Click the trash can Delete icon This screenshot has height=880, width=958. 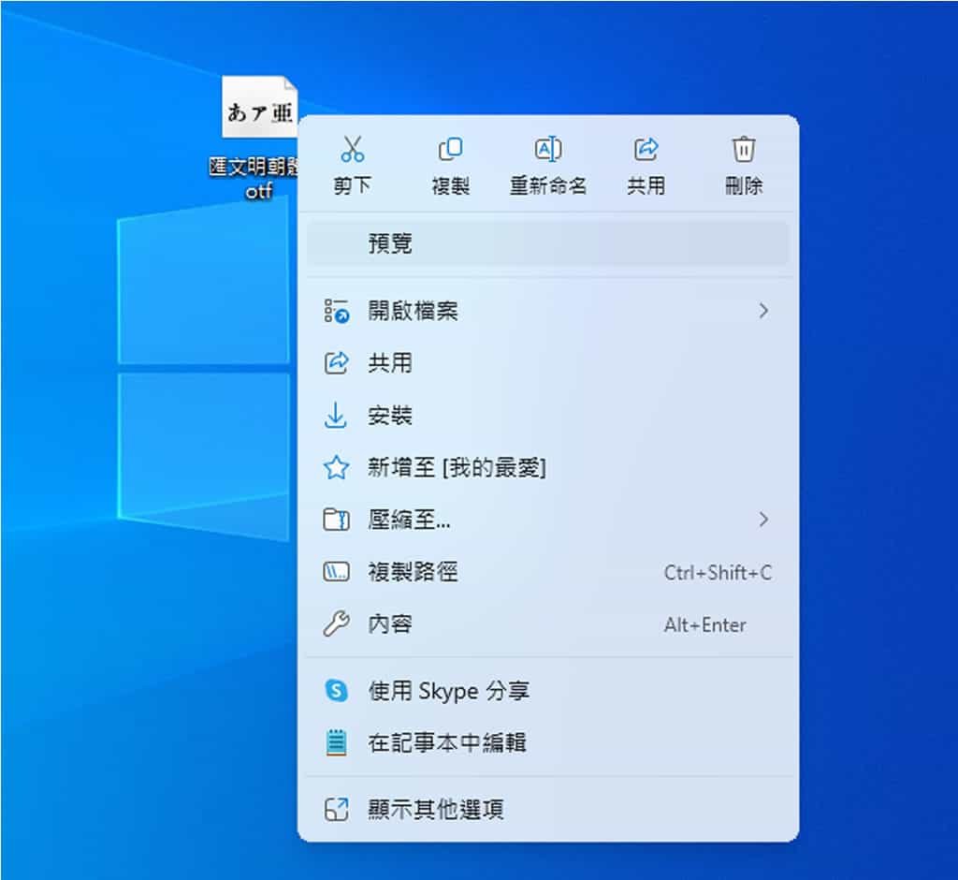[744, 149]
